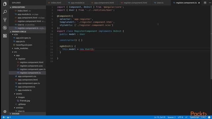Open index.html in Open Editors list
This screenshot has height=119, width=212.
(23, 11)
